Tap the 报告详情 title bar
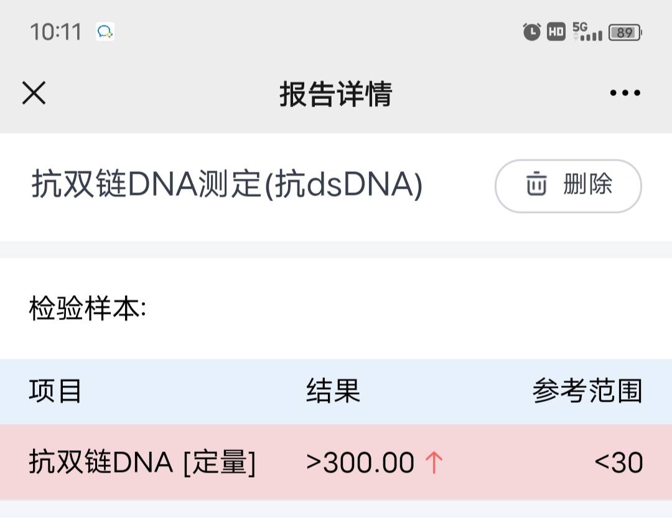The width and height of the screenshot is (672, 523). 336,92
